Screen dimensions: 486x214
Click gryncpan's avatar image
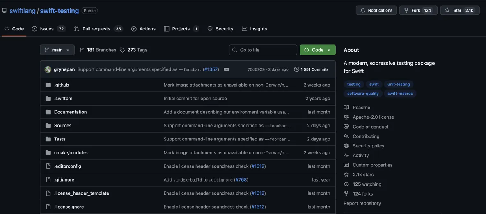(48, 69)
